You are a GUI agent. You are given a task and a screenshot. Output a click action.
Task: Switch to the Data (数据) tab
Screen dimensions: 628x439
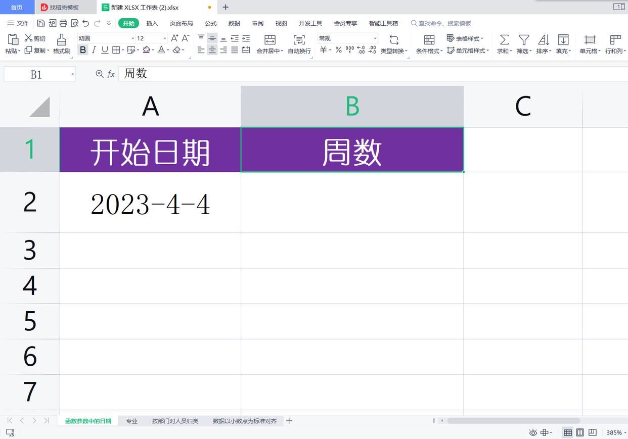[x=234, y=23]
